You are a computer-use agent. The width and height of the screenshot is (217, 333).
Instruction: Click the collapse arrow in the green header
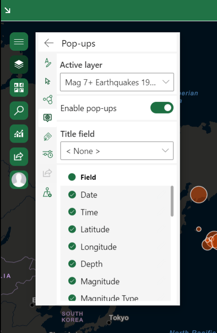pos(7,10)
